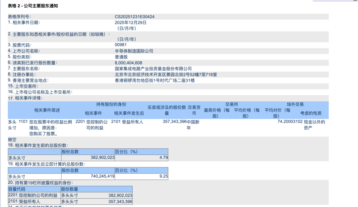Click shareholder name 国家集成电路产业投资基金股份有限公司
This screenshot has width=358, height=207.
tap(153, 69)
